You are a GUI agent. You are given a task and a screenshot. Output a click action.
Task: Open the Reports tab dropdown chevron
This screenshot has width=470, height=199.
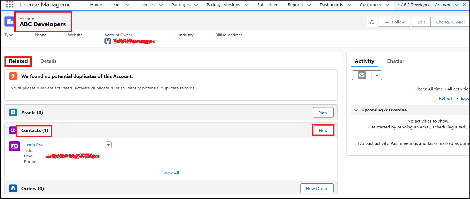coord(309,5)
